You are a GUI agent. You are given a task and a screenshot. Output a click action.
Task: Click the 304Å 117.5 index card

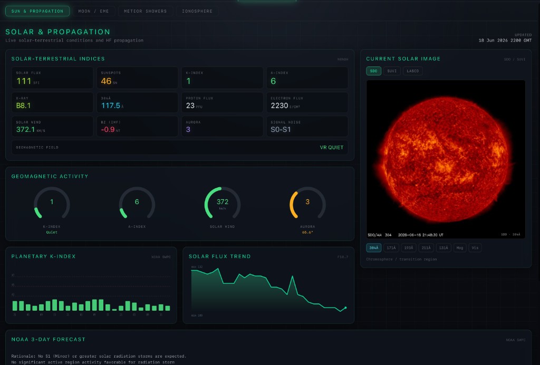[138, 102]
